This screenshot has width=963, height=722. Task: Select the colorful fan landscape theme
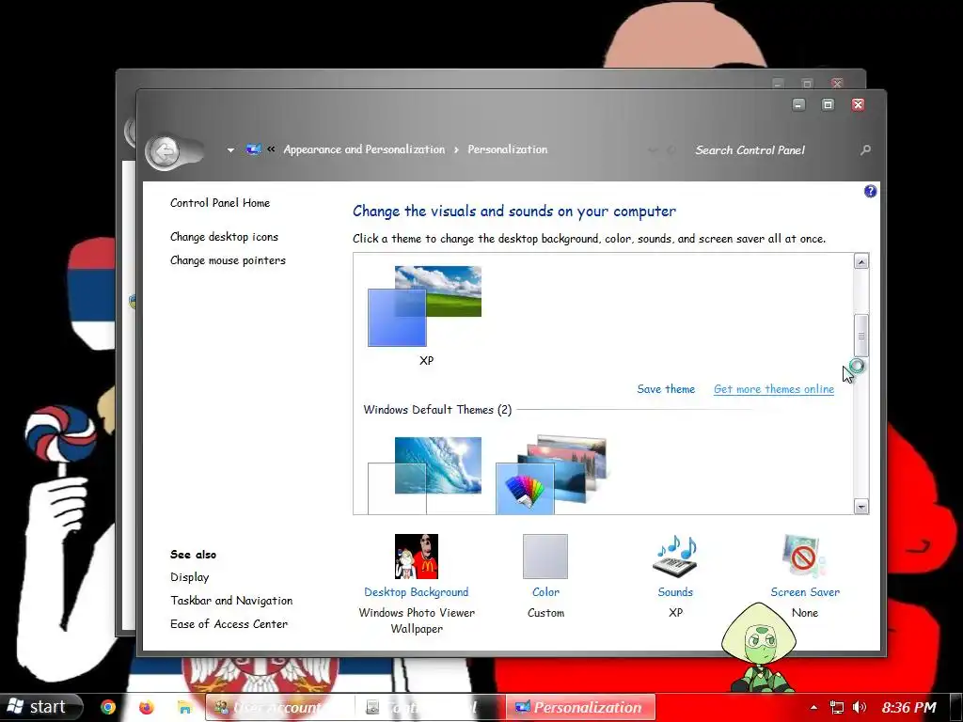pyautogui.click(x=551, y=475)
